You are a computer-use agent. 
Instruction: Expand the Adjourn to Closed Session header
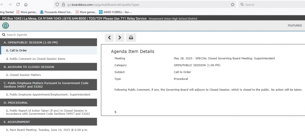(x=48, y=67)
